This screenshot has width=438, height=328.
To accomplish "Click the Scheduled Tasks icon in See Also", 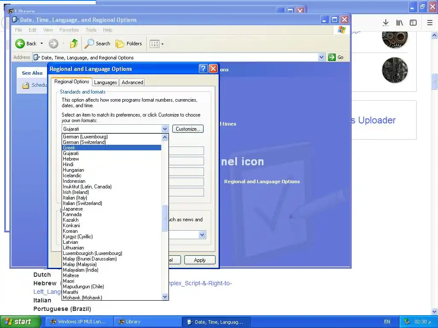I will [25, 85].
